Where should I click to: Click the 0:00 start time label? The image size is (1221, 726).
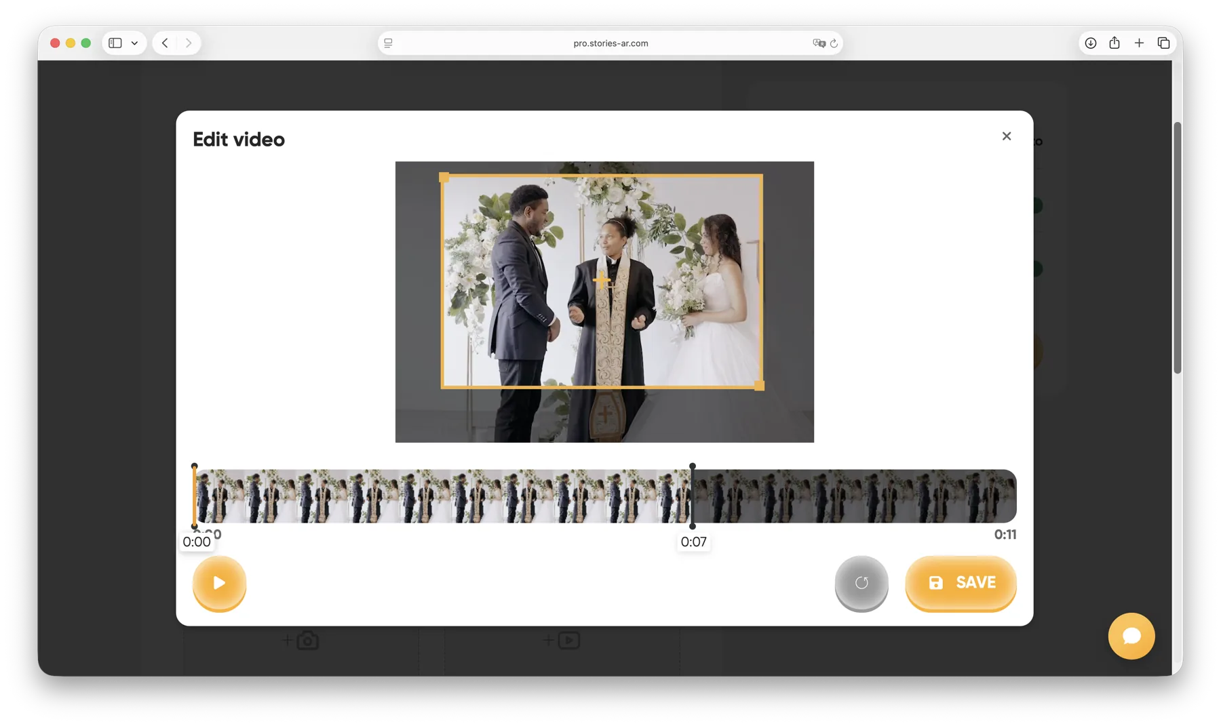[x=197, y=542]
